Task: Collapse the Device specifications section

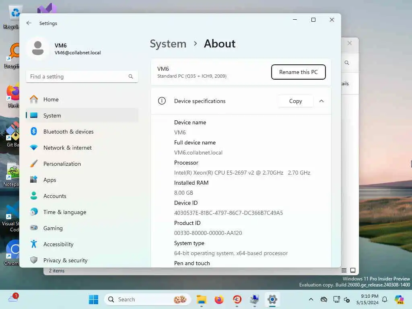Action: click(321, 101)
